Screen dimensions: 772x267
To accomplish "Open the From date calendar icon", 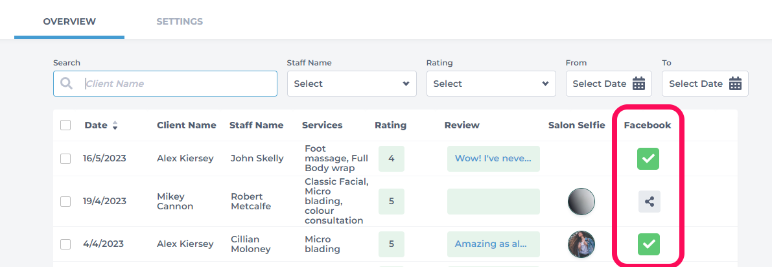I will click(x=638, y=84).
